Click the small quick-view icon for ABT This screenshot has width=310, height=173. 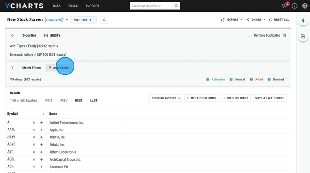click(34, 152)
